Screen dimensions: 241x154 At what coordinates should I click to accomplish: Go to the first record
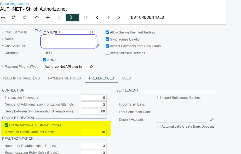[86, 18]
